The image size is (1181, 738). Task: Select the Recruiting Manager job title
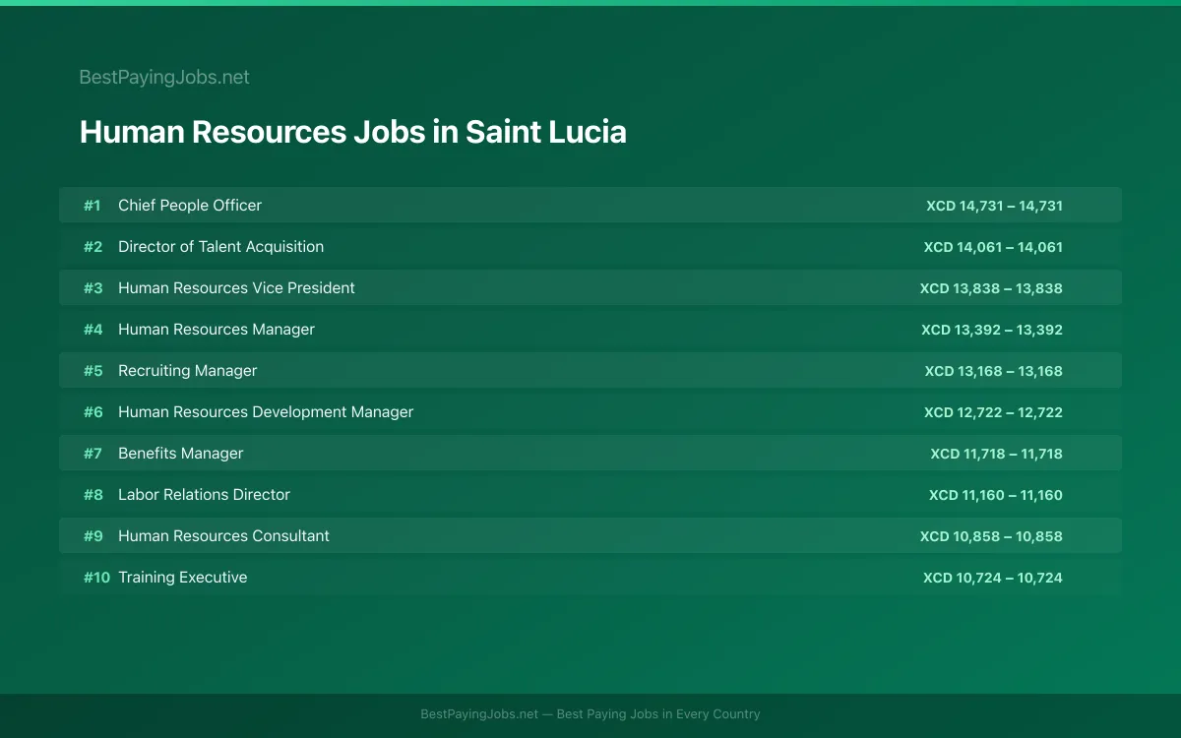click(x=187, y=370)
